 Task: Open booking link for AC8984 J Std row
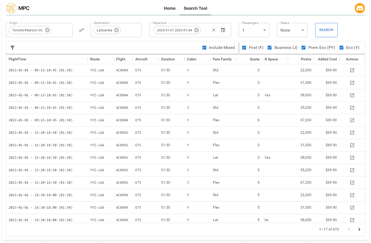[352, 108]
